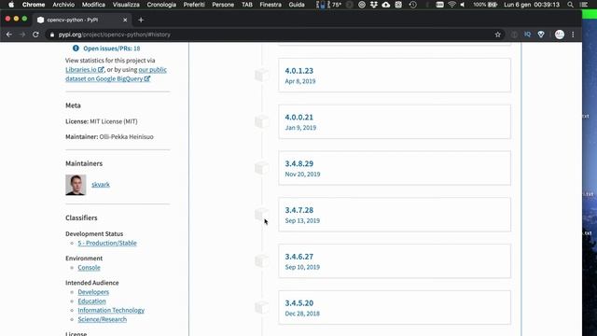Click the Dropbox menu bar icon
597x336 pixels.
(x=373, y=5)
